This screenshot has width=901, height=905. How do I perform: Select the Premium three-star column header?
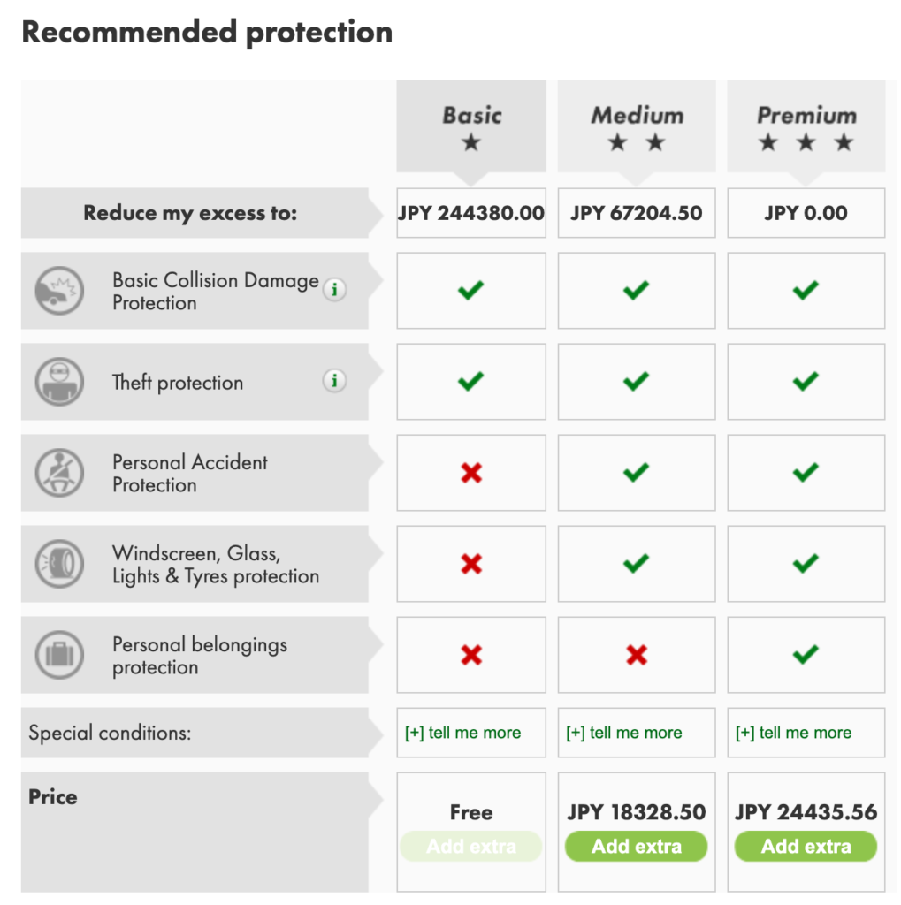[x=806, y=126]
